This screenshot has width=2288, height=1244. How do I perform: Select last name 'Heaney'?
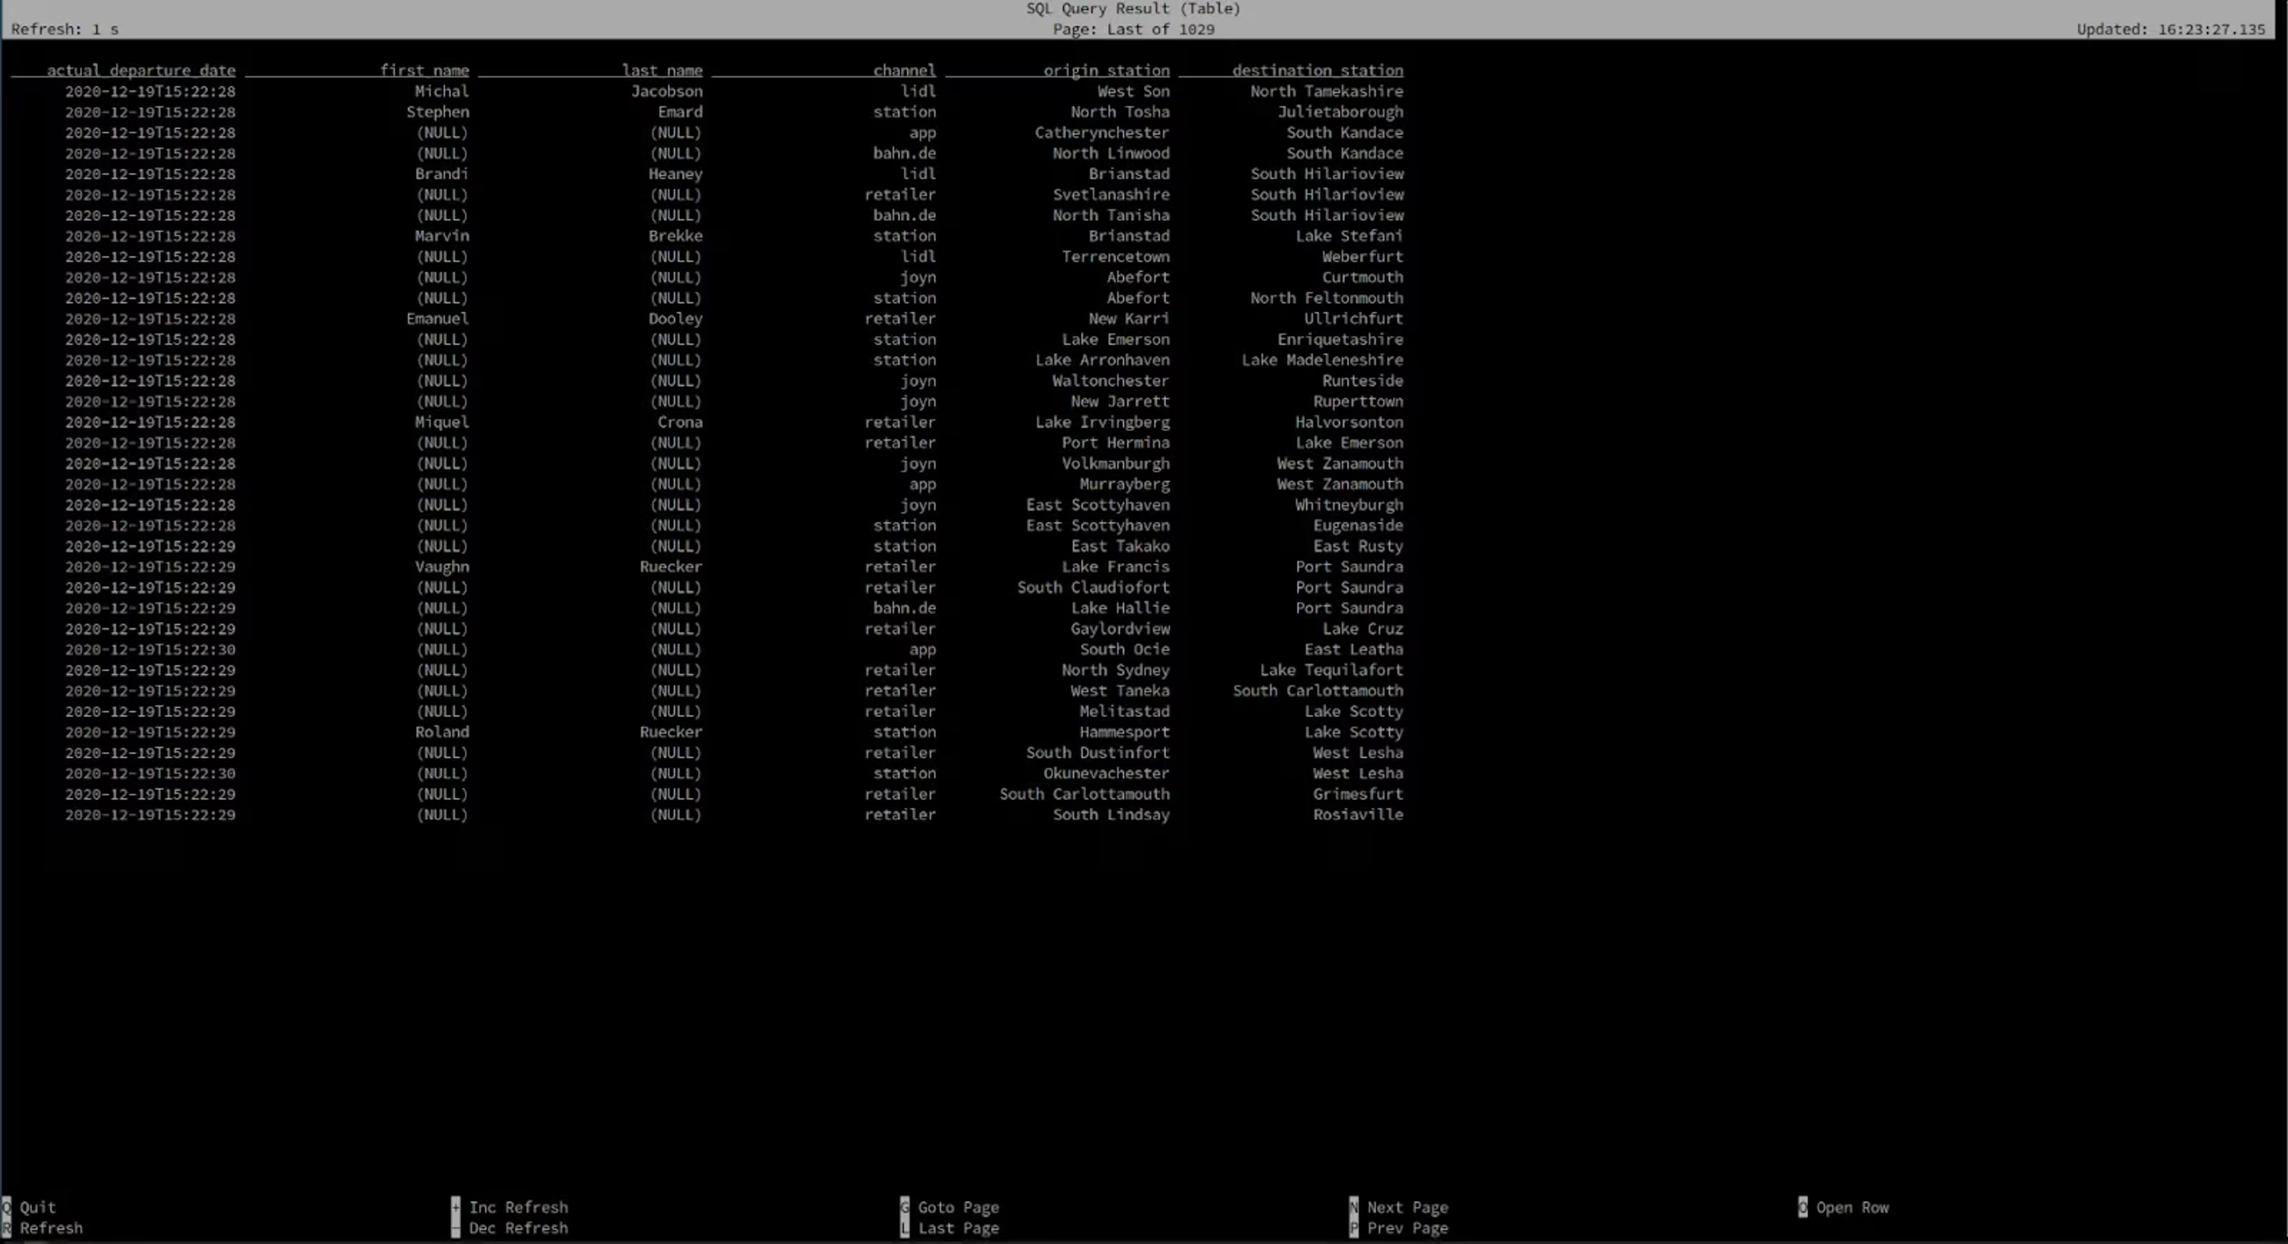pyautogui.click(x=675, y=174)
